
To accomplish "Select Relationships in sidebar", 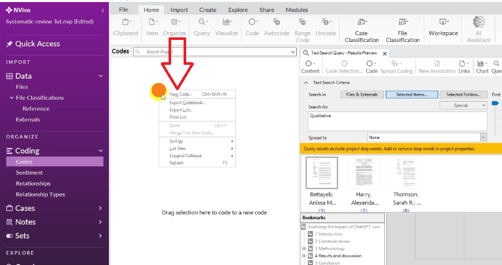I will click(33, 184).
